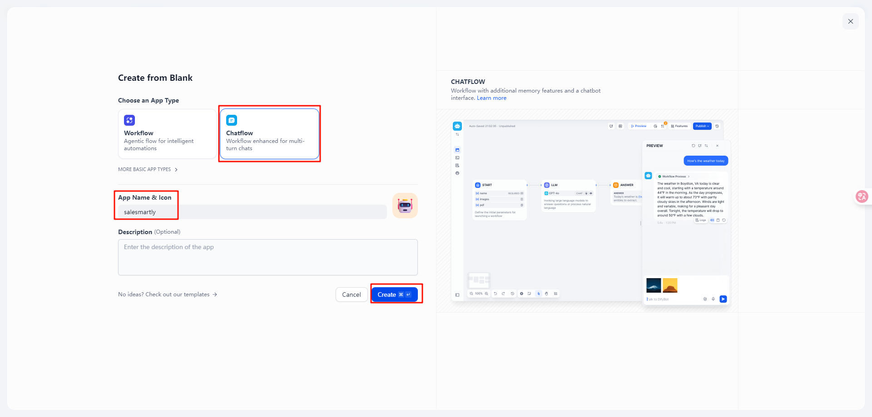Select the Workflow app type card
Screen dimensions: 872x417
click(167, 134)
